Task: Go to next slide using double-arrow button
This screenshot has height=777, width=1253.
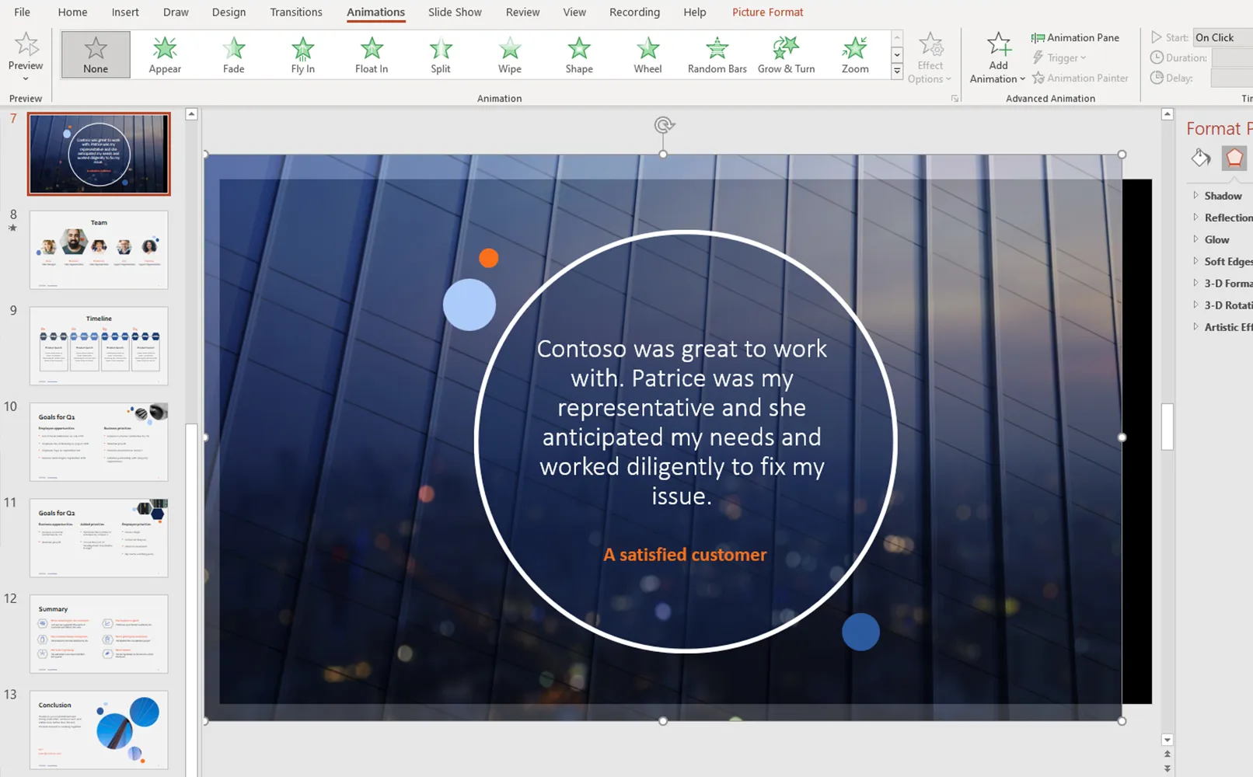Action: pos(1167,768)
